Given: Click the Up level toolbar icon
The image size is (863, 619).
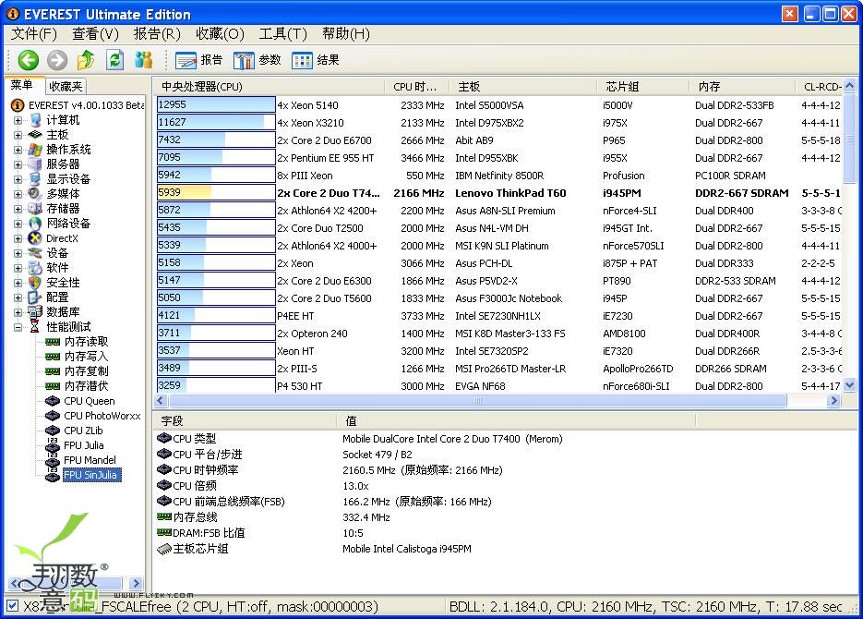Looking at the screenshot, I should [x=85, y=59].
